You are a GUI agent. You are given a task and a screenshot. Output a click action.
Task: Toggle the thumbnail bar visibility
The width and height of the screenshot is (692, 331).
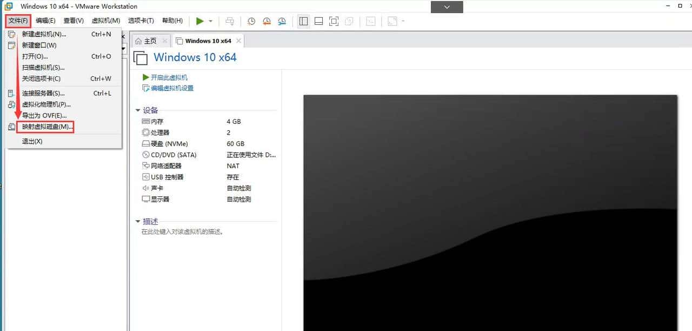click(318, 21)
